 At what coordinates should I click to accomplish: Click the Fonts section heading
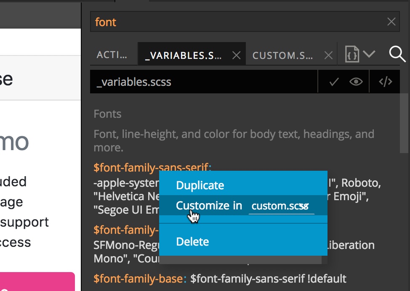tap(107, 114)
